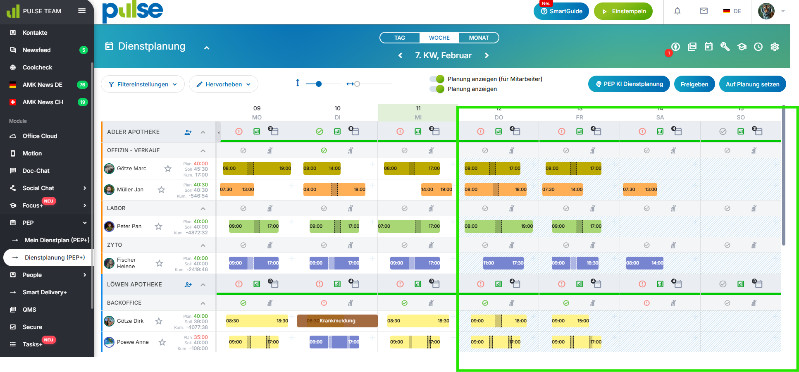Open Monday's green report icon in ADLER APOTHEKE row
The height and width of the screenshot is (372, 799).
[257, 131]
